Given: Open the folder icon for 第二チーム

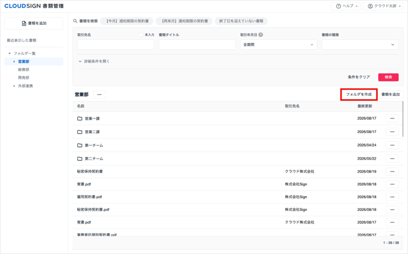Looking at the screenshot, I should click(80, 159).
